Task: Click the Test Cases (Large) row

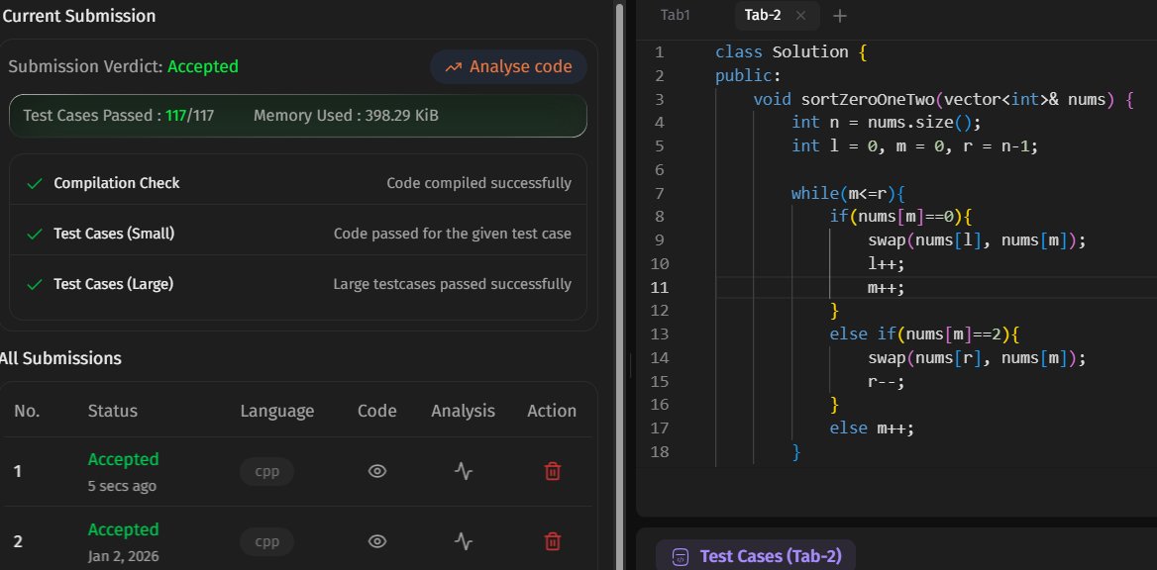Action: coord(298,284)
